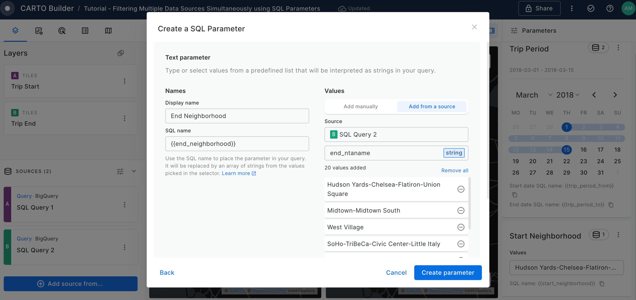Select Add from a source option
Viewport: 636px width, 300px height.
432,107
